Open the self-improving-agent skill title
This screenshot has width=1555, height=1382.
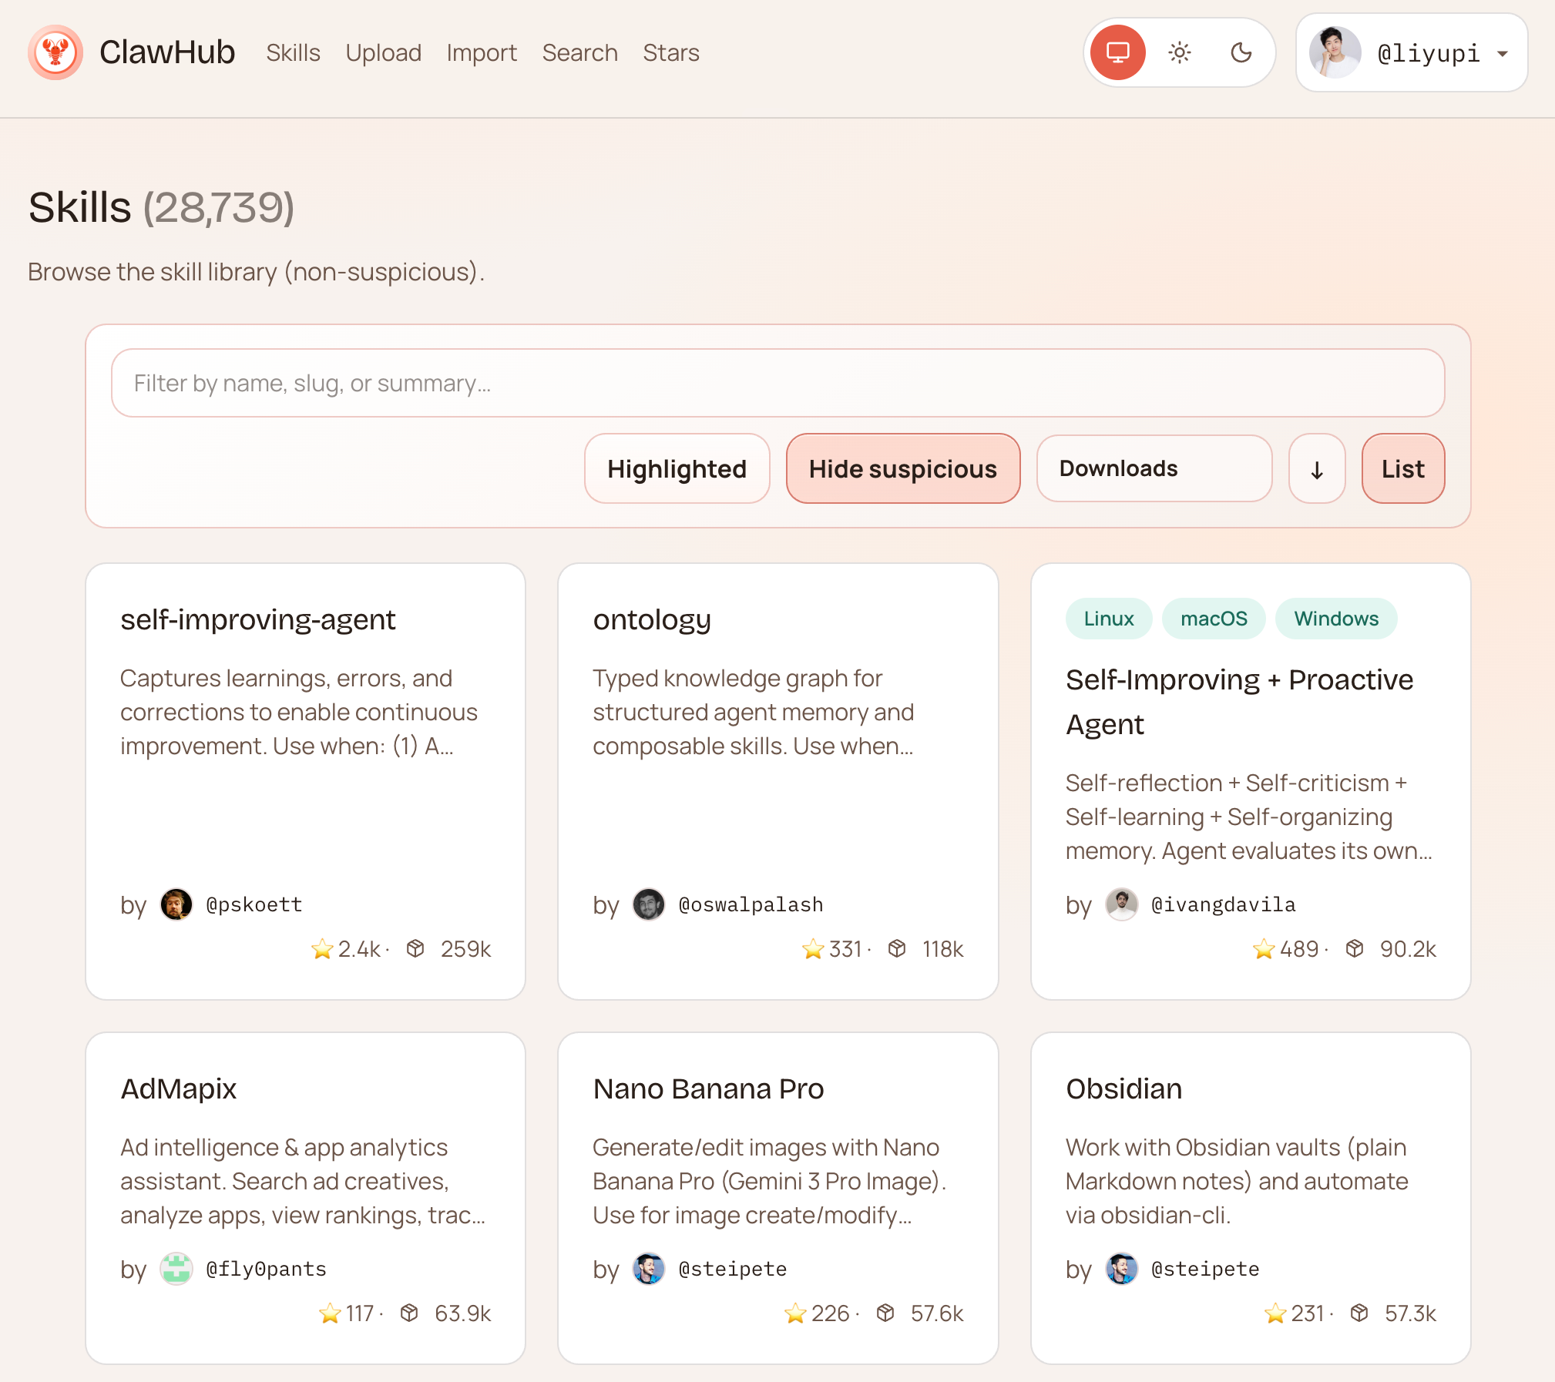(257, 619)
